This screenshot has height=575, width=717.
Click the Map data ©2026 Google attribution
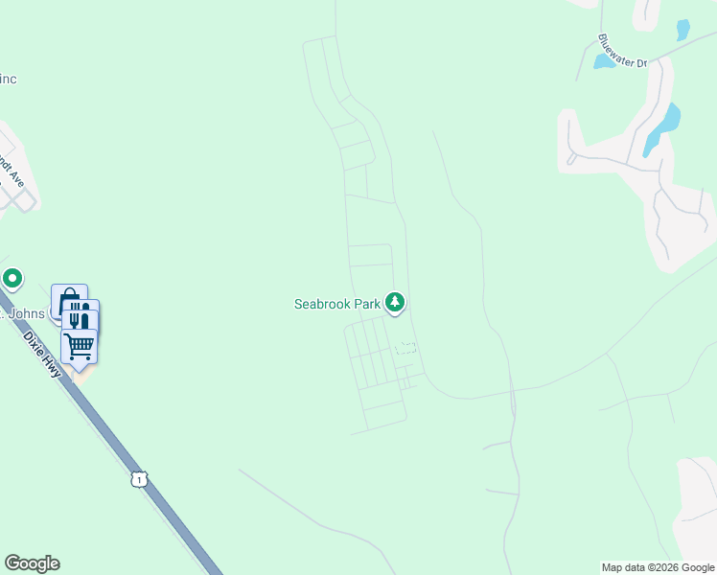(658, 567)
